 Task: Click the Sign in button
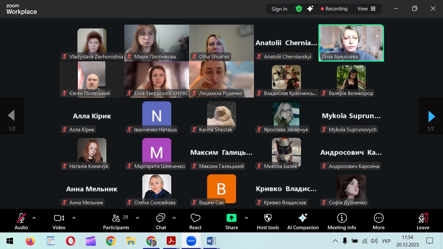point(279,9)
